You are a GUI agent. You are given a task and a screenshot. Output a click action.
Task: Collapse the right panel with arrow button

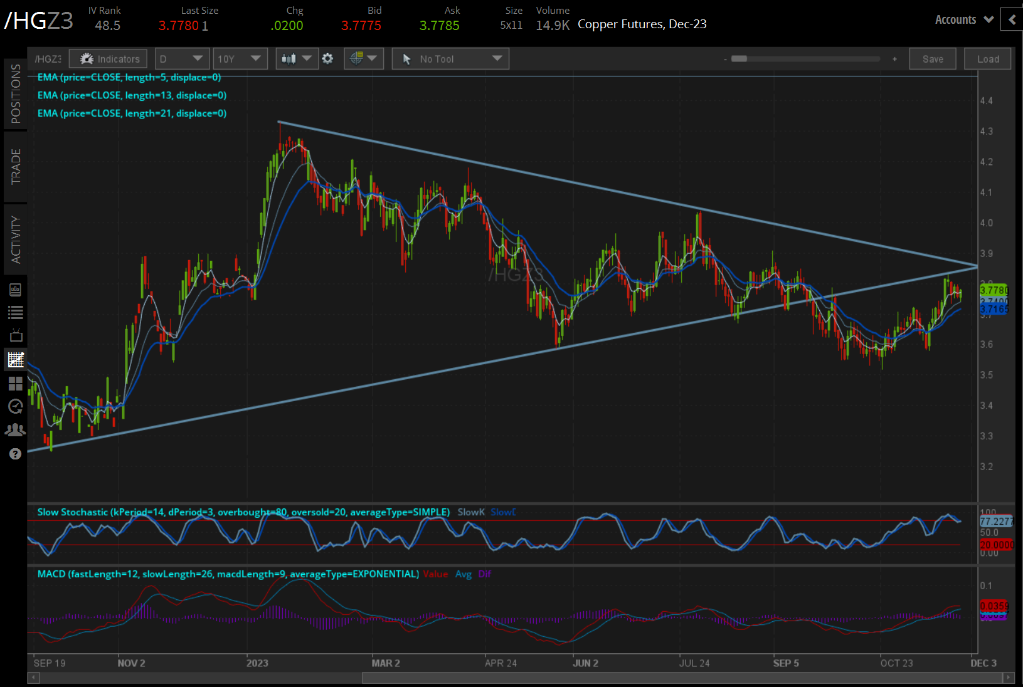tap(1012, 19)
